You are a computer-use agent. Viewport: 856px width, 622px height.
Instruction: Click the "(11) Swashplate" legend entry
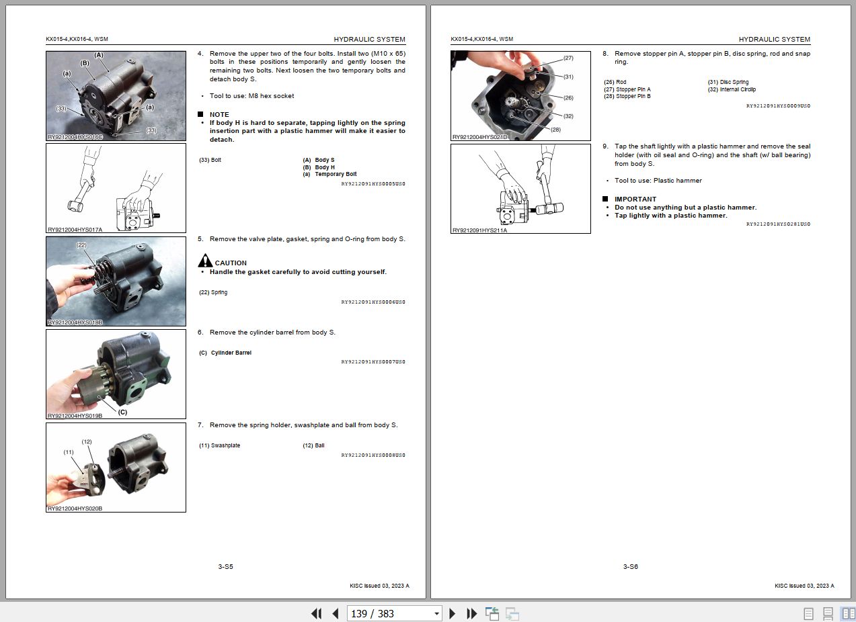220,445
